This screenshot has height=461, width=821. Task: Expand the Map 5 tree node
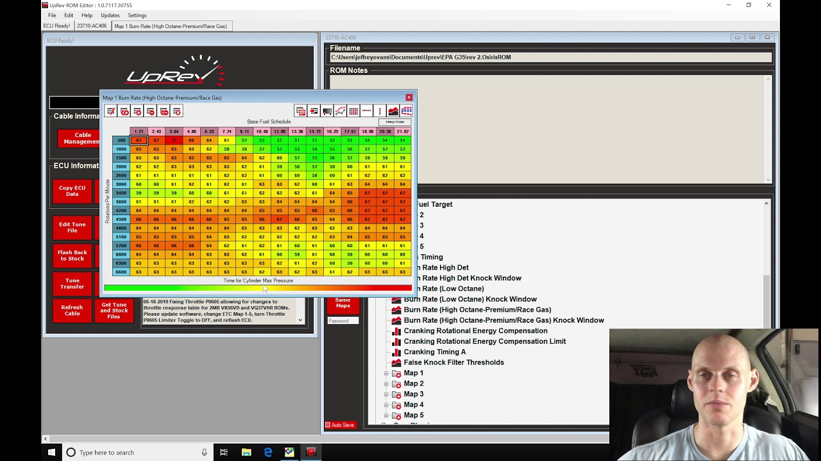(386, 416)
